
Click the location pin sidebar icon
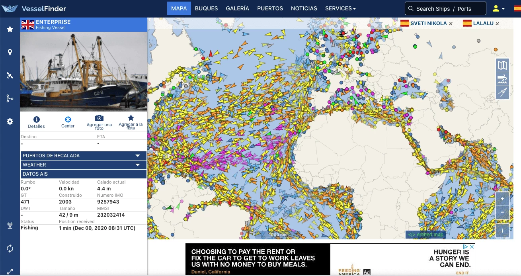point(10,52)
